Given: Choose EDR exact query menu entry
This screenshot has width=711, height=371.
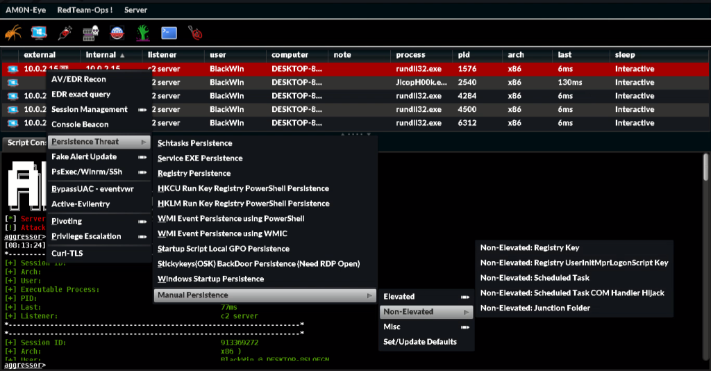Looking at the screenshot, I should pos(99,94).
